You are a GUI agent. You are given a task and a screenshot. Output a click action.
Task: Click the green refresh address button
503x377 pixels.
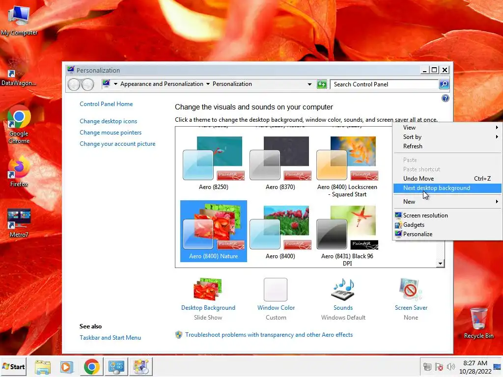322,84
